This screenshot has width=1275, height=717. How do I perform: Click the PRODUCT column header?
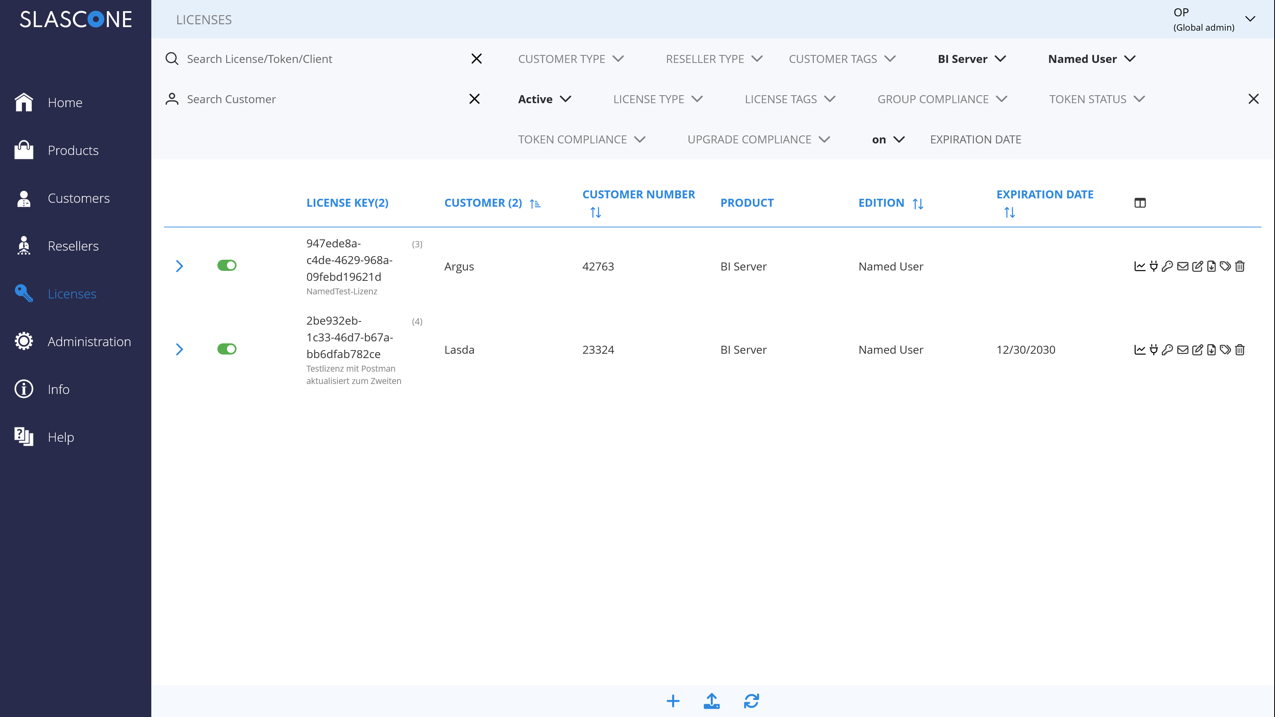pyautogui.click(x=747, y=203)
